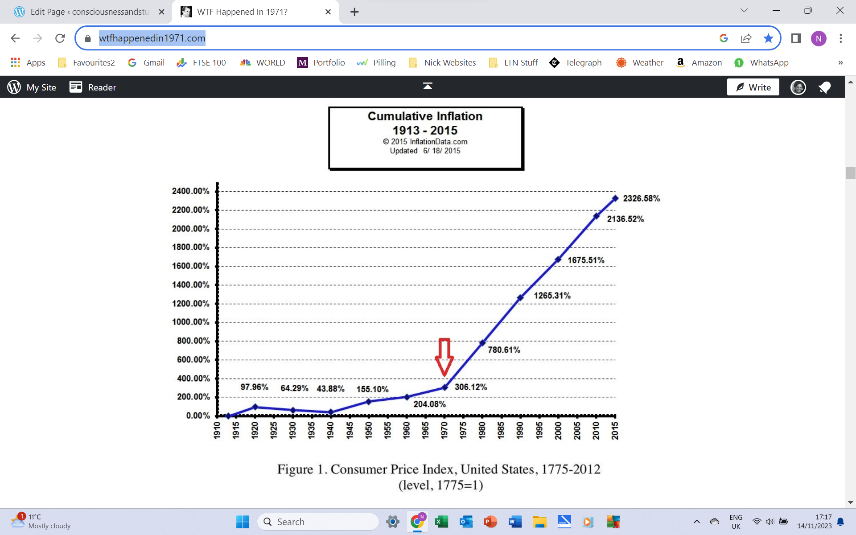Click the WordPress My Site logo
Viewport: 856px width, 535px height.
coord(14,87)
